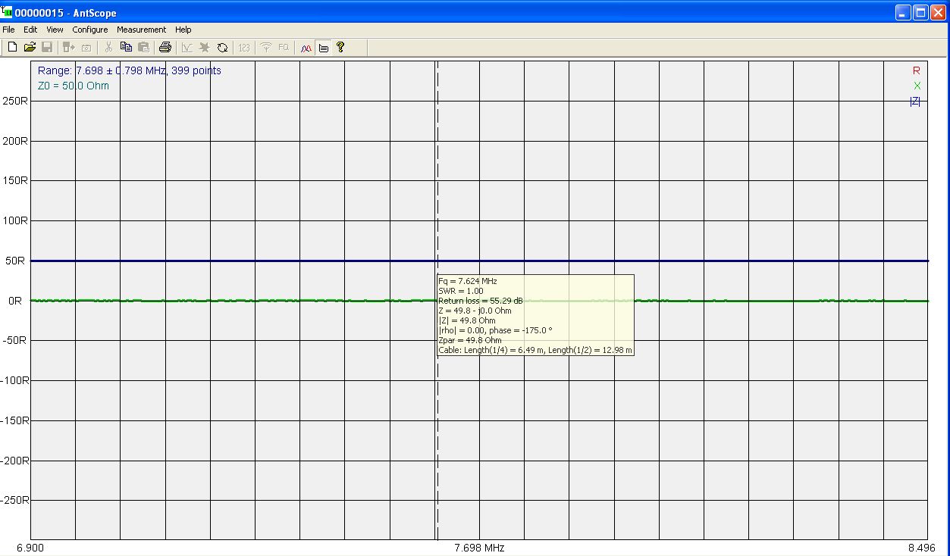Click the Paste icon in toolbar
The height and width of the screenshot is (556, 950).
click(143, 47)
